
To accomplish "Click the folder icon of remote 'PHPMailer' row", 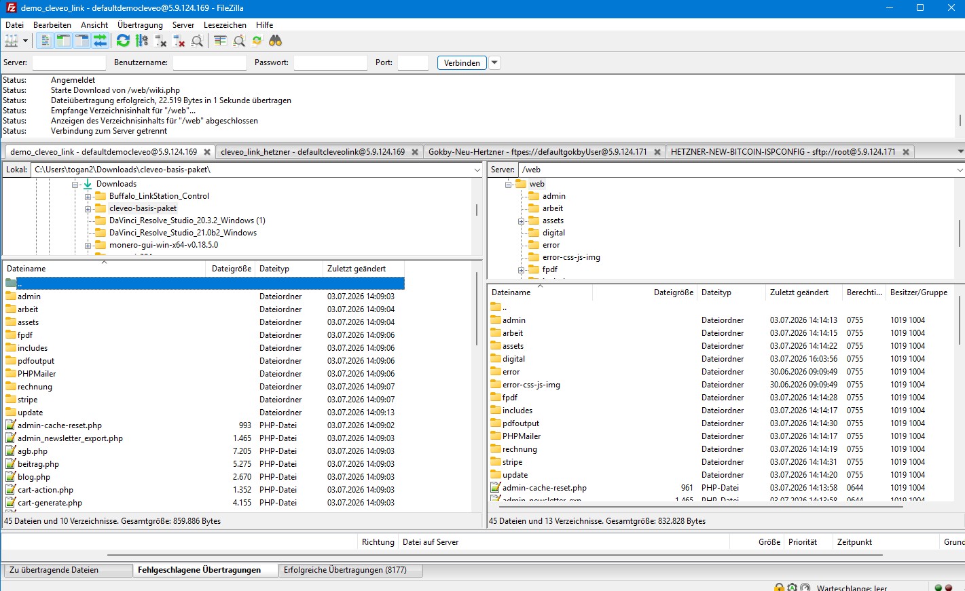I will pos(496,436).
